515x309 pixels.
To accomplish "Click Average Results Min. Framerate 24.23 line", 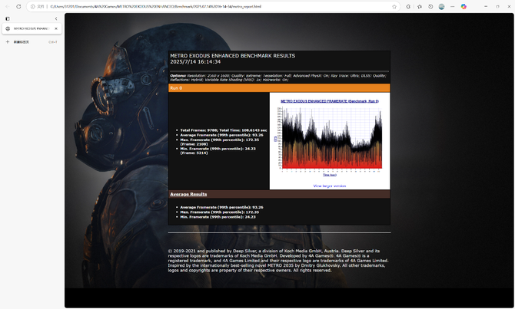I will click(x=218, y=217).
